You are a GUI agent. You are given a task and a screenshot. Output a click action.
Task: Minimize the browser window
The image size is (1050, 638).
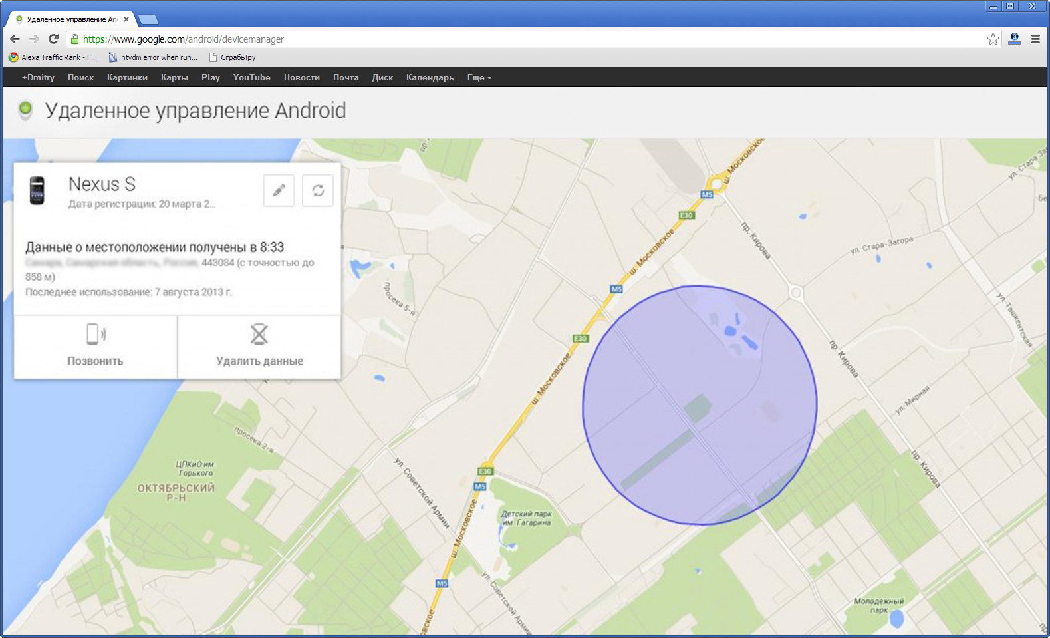[993, 6]
